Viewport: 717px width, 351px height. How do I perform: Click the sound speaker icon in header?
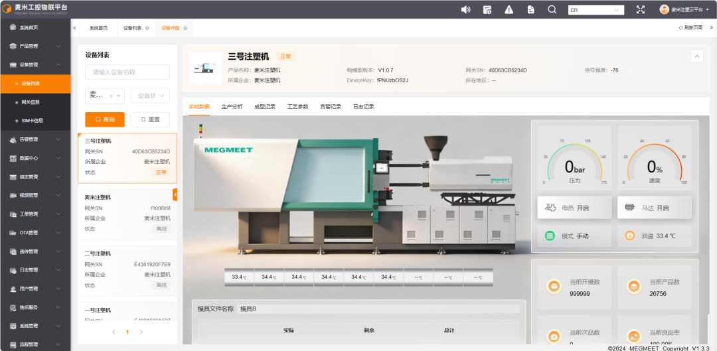[x=465, y=9]
